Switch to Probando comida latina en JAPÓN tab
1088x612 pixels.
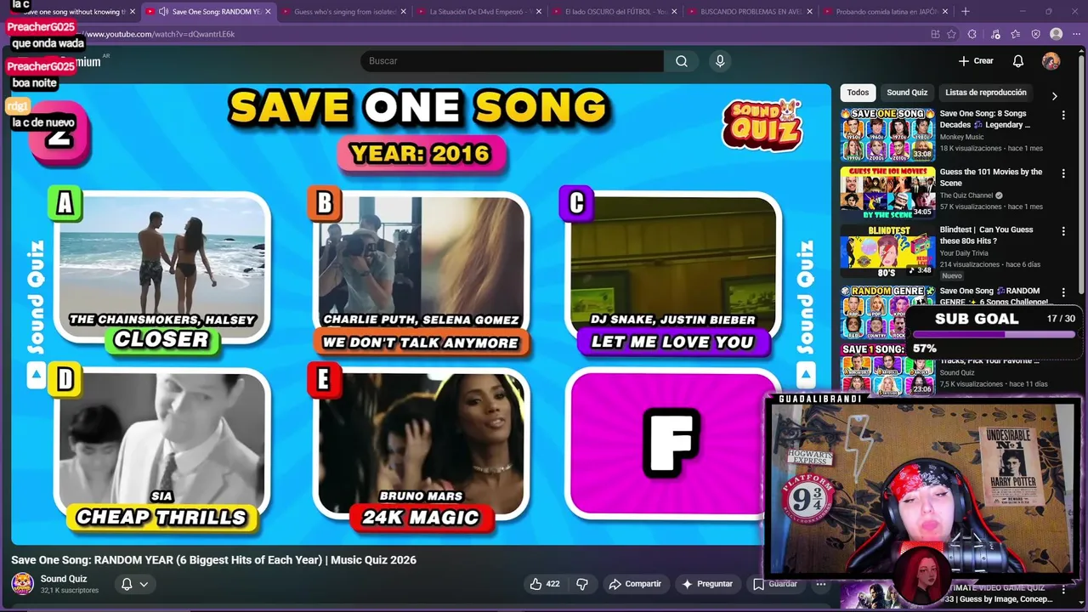884,12
